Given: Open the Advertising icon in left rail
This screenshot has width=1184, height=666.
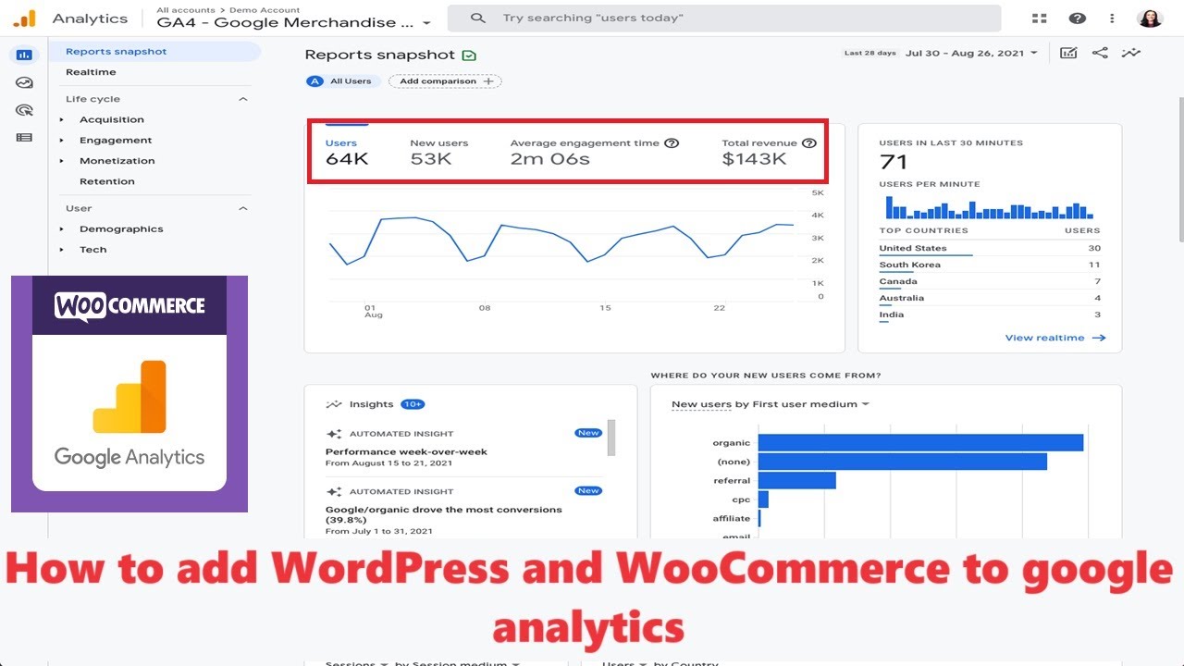Looking at the screenshot, I should [x=24, y=110].
